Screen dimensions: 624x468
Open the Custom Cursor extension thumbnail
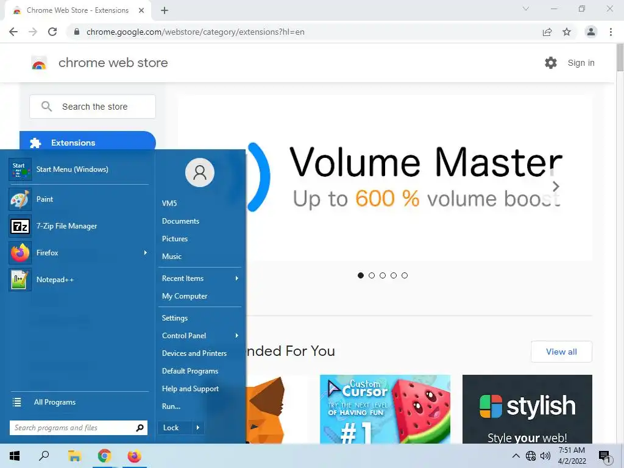[385, 409]
